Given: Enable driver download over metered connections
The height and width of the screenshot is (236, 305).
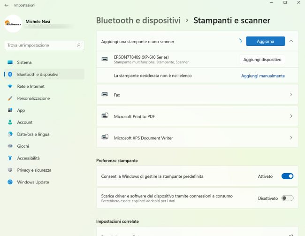Looking at the screenshot, I should tap(287, 198).
